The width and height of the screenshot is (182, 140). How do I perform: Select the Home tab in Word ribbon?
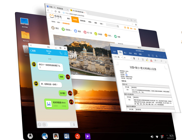pos(120,52)
